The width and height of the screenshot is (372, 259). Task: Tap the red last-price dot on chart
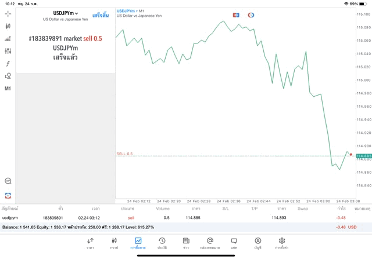tap(351, 155)
